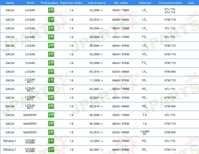This screenshot has width=199, height=154.
Task: Click the Oznaczenie silnika column header
Action: pos(170,3)
